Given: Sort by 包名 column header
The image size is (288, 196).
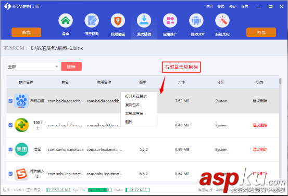Looking at the screenshot, I should click(x=65, y=82).
